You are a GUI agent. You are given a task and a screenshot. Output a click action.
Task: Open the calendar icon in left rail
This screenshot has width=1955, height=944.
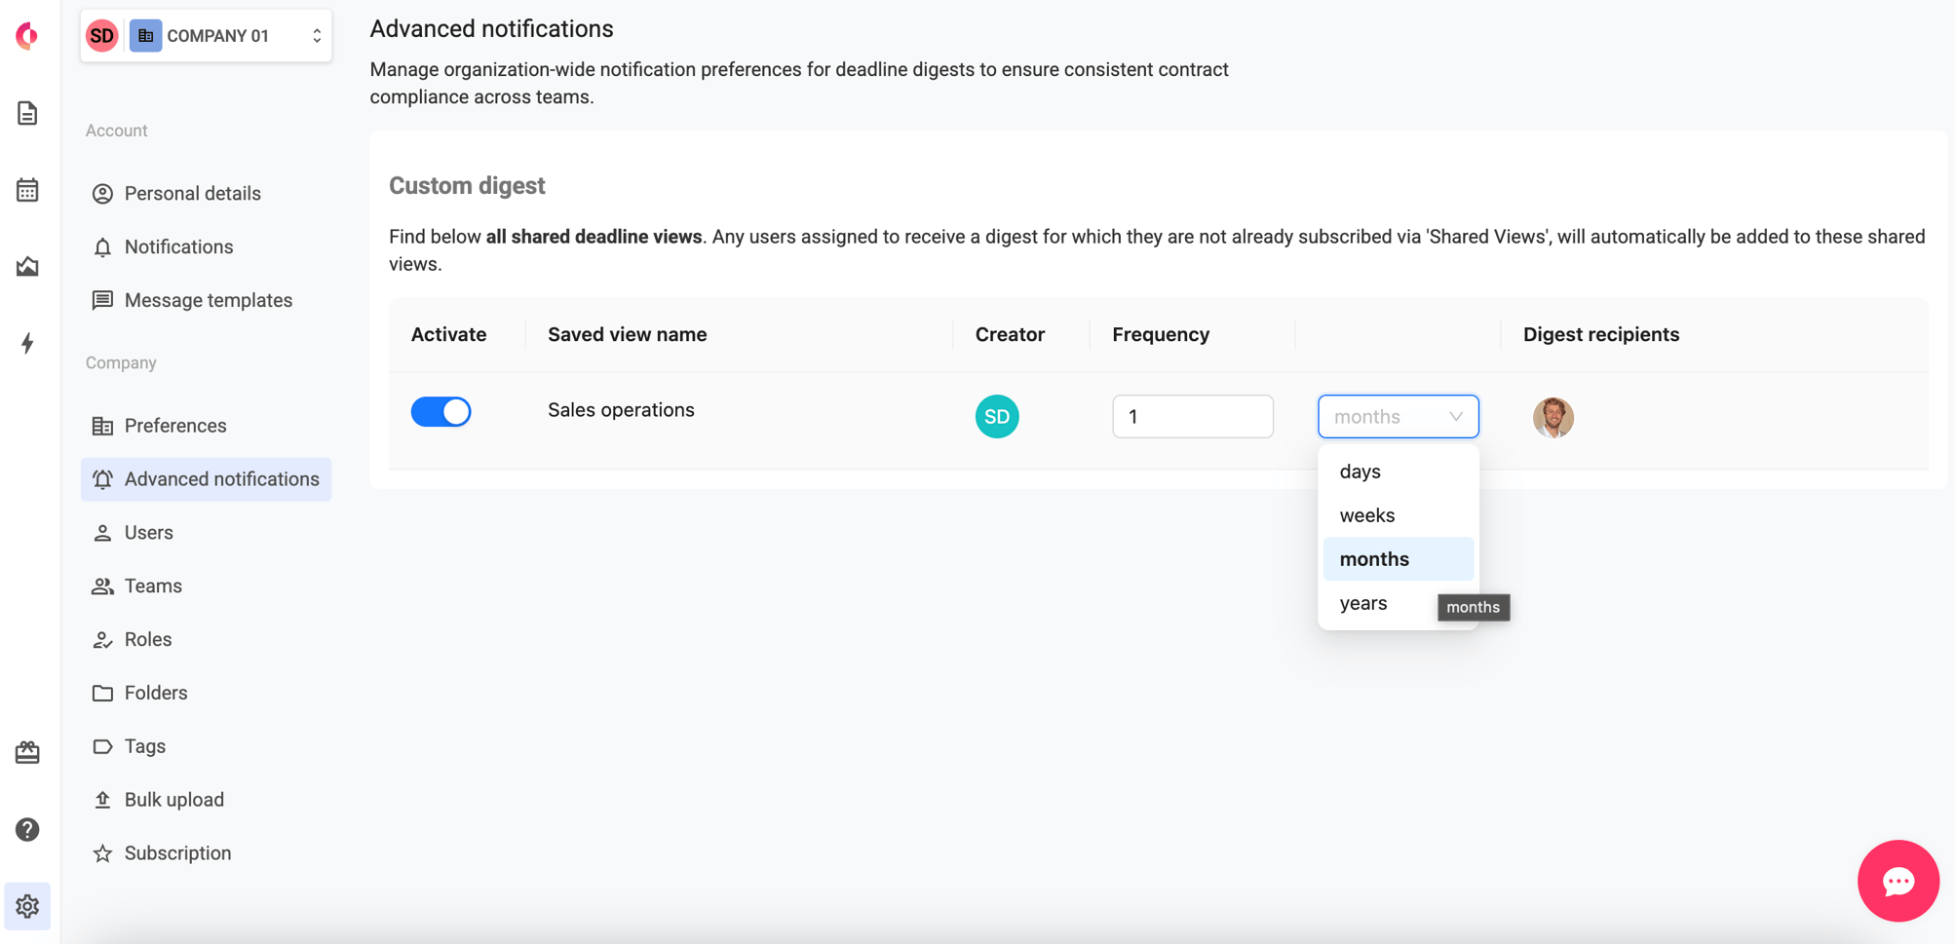(x=27, y=190)
